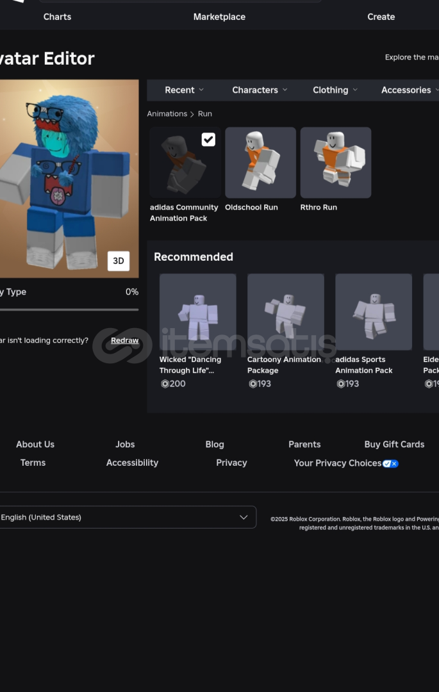The width and height of the screenshot is (439, 692).
Task: Uncheck the adidas Community Animation Pack checkbox
Action: point(208,140)
